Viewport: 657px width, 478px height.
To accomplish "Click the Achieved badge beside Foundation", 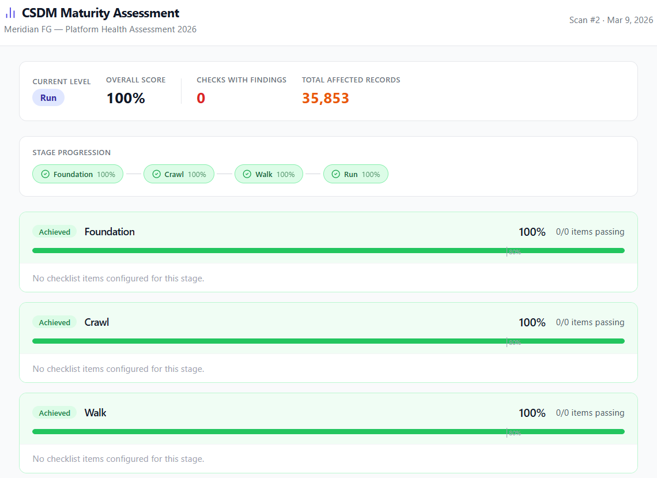I will pyautogui.click(x=55, y=232).
